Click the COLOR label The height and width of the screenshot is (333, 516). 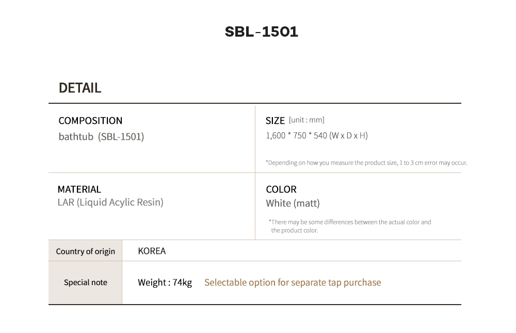coord(281,189)
